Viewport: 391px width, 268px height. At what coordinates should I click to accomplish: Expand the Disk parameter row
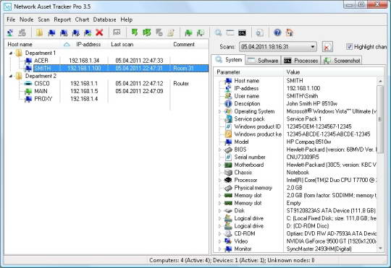(x=219, y=211)
